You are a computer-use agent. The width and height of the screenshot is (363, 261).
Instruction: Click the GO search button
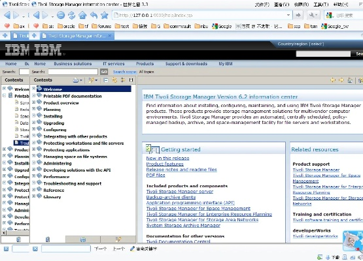104,72
